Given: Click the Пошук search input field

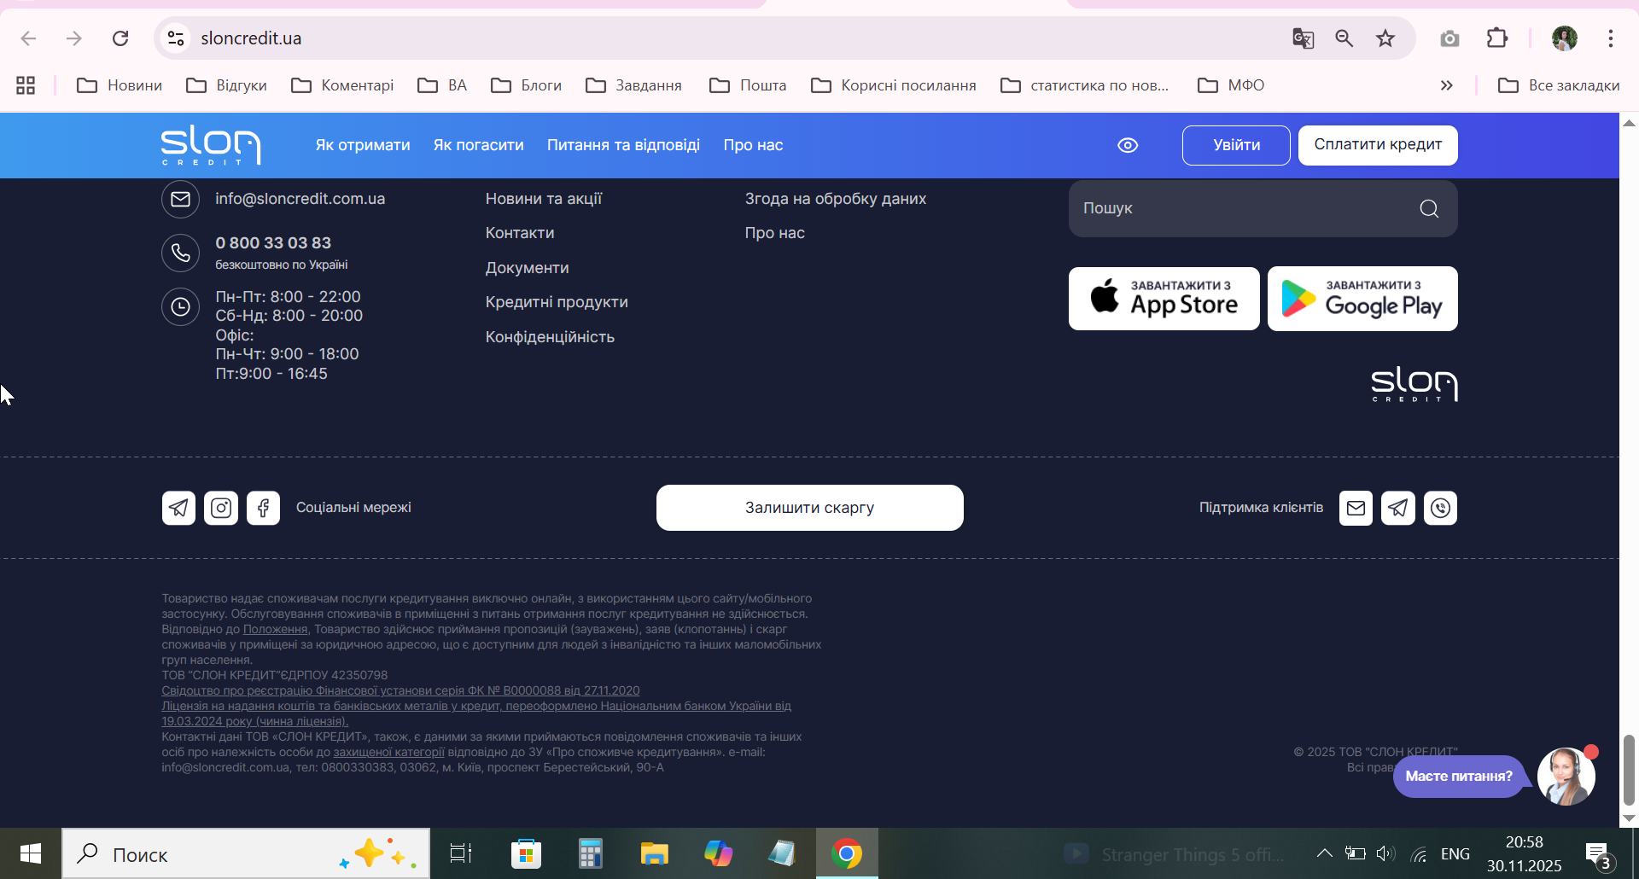Looking at the screenshot, I should coord(1263,208).
